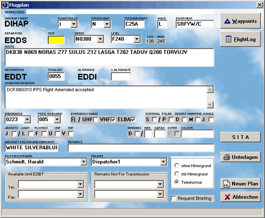Choose the mit Hintergrund radio option
Screen dimensions: 265x218
[x=177, y=174]
